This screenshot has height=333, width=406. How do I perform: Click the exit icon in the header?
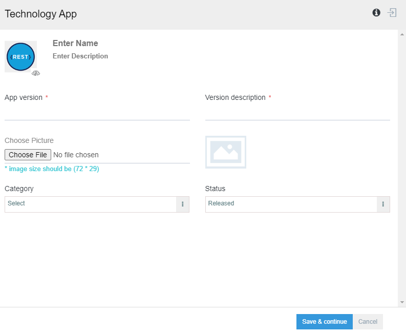[392, 12]
